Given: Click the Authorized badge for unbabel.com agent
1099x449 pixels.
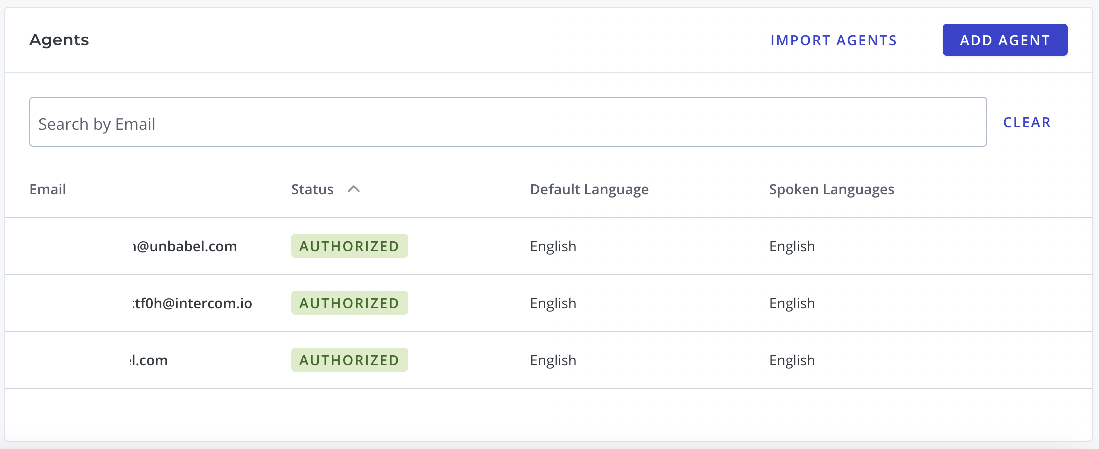Looking at the screenshot, I should 349,246.
